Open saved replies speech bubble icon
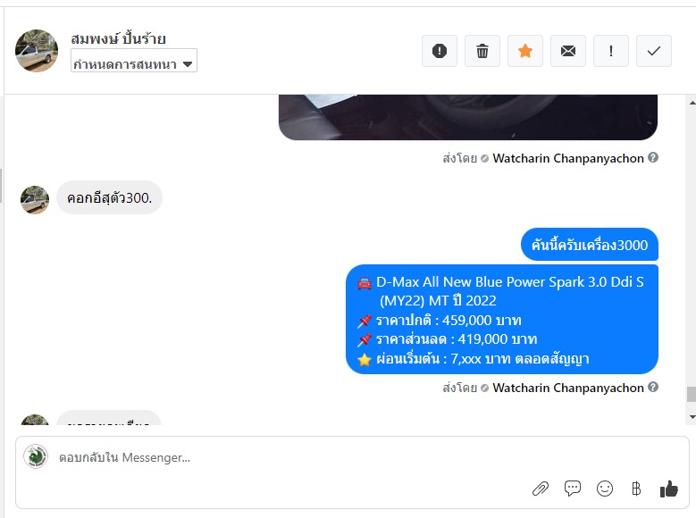 572,489
